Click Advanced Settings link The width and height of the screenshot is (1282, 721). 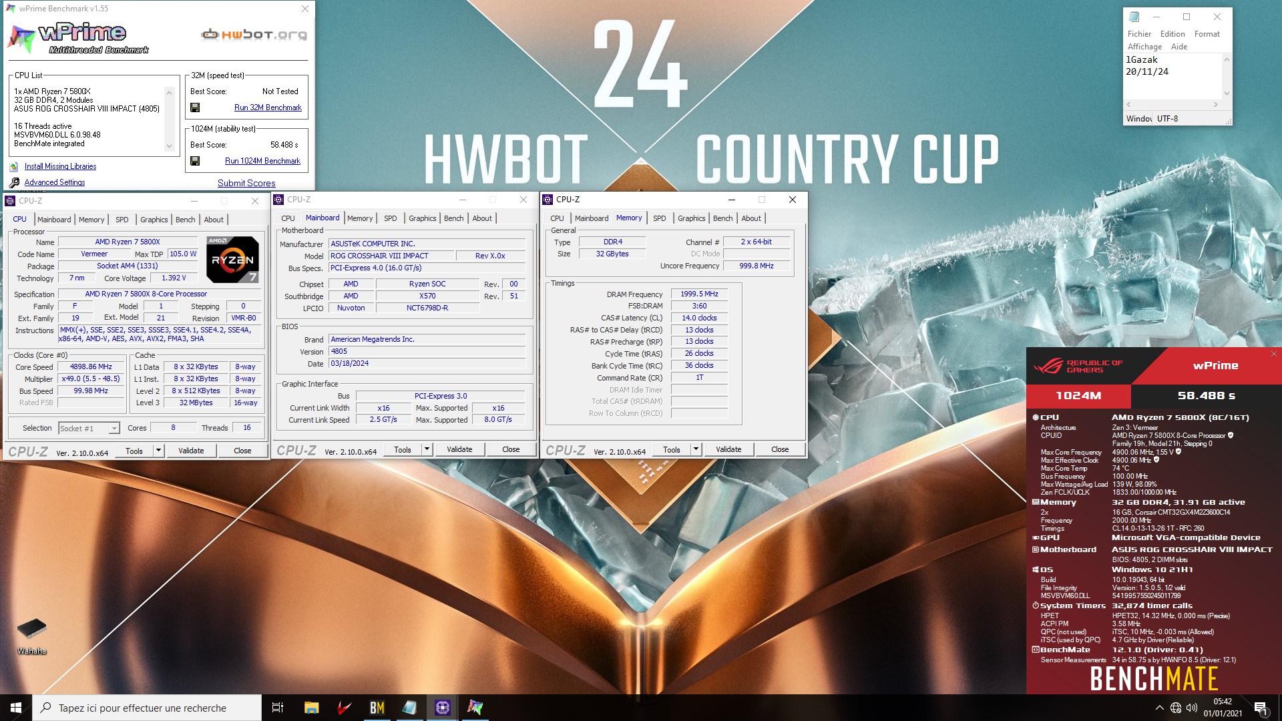tap(55, 182)
